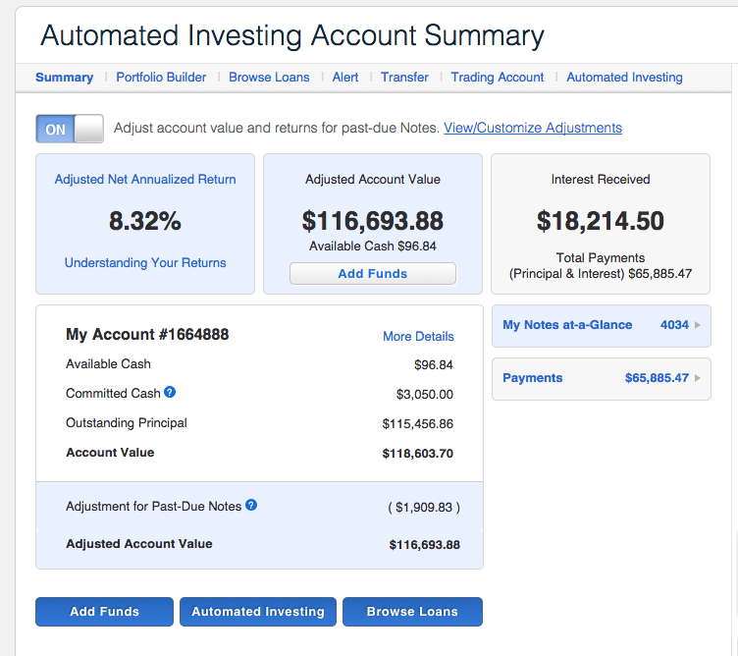Screen dimensions: 738x656
Task: Expand My Notes at-a-Glance panel
Action: (567, 325)
